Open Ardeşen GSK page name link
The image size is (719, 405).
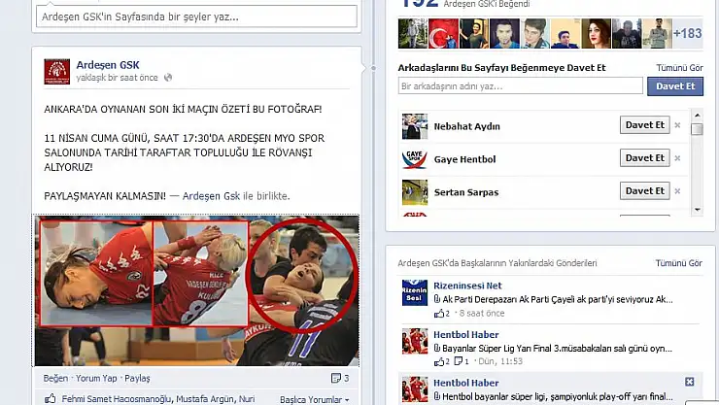[x=108, y=65]
